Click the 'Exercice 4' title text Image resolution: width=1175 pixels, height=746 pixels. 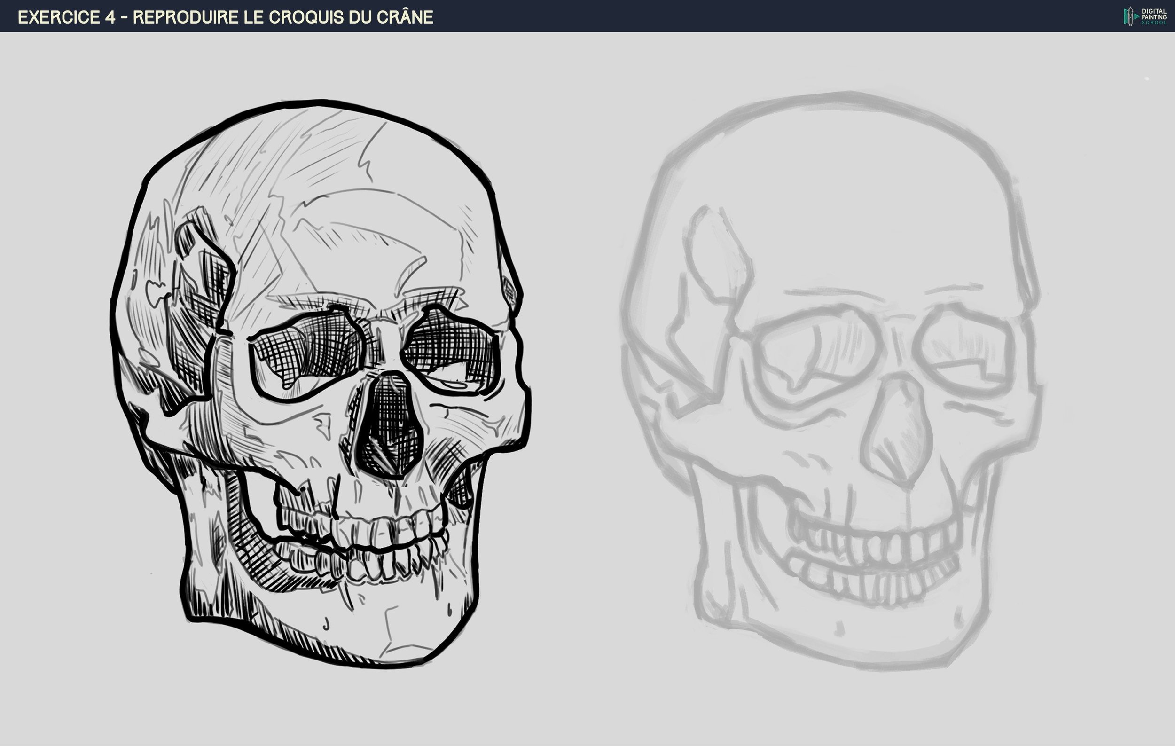click(66, 17)
